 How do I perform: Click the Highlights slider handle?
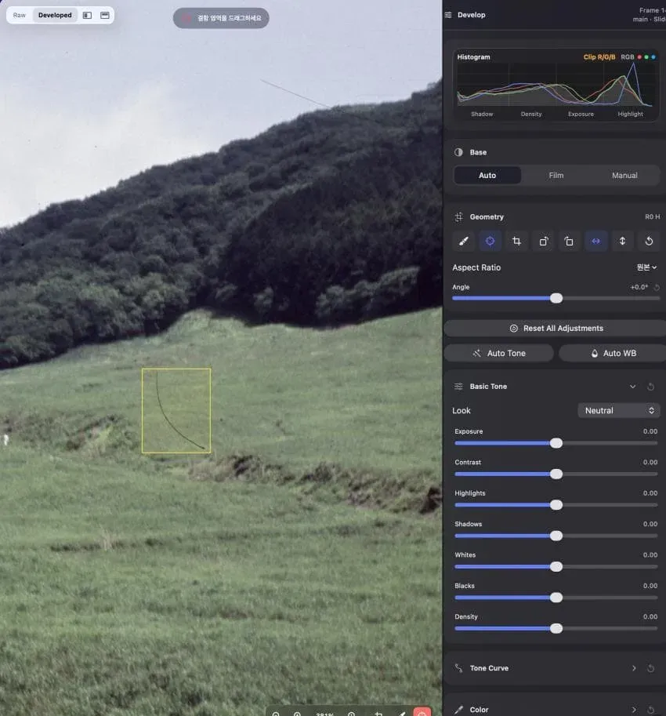(x=556, y=505)
